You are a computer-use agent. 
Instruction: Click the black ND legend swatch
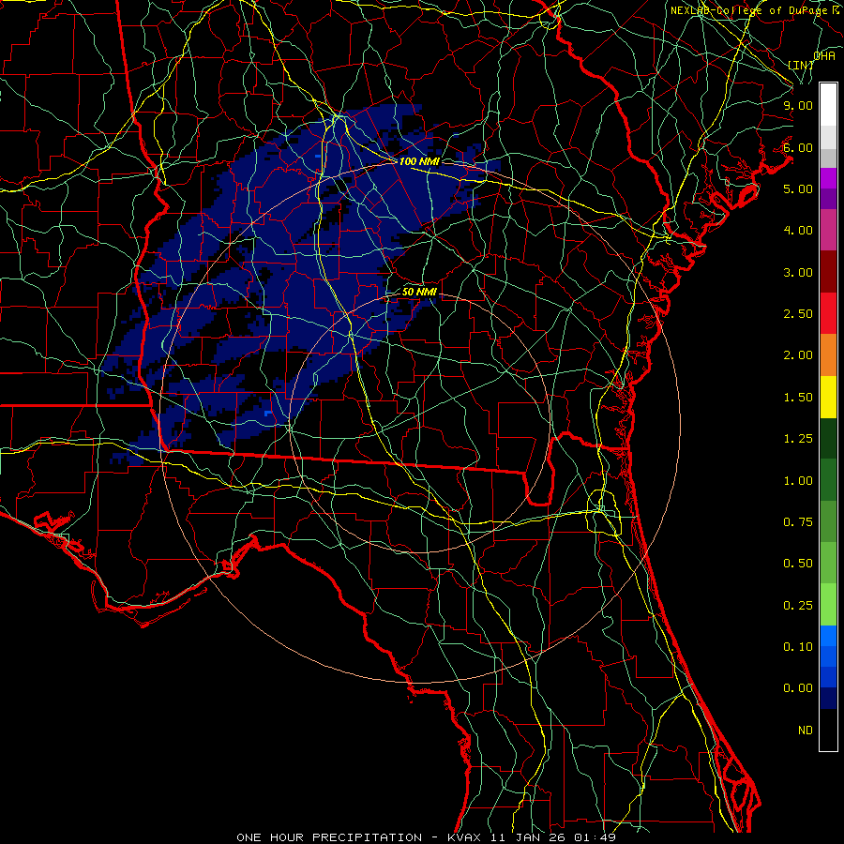click(828, 730)
